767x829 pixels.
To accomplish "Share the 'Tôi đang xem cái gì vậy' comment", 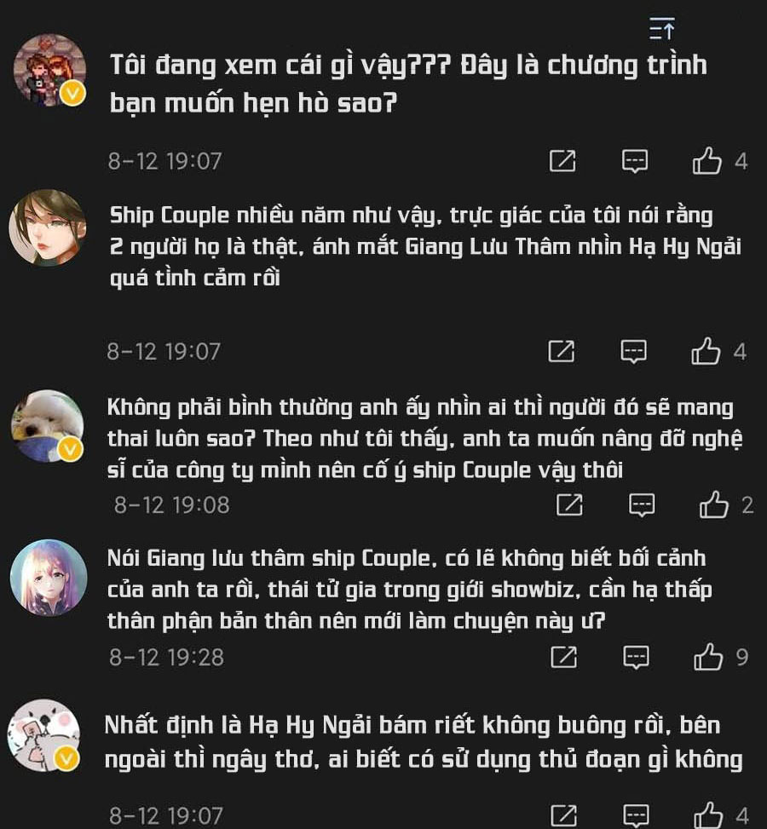I will coord(562,161).
